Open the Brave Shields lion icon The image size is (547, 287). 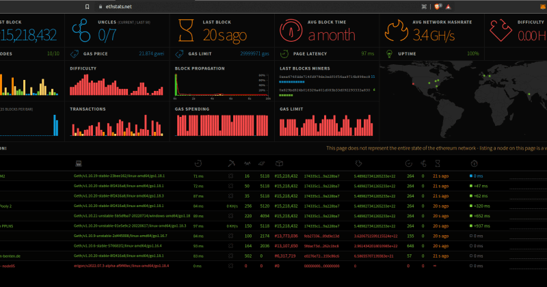pos(438,6)
